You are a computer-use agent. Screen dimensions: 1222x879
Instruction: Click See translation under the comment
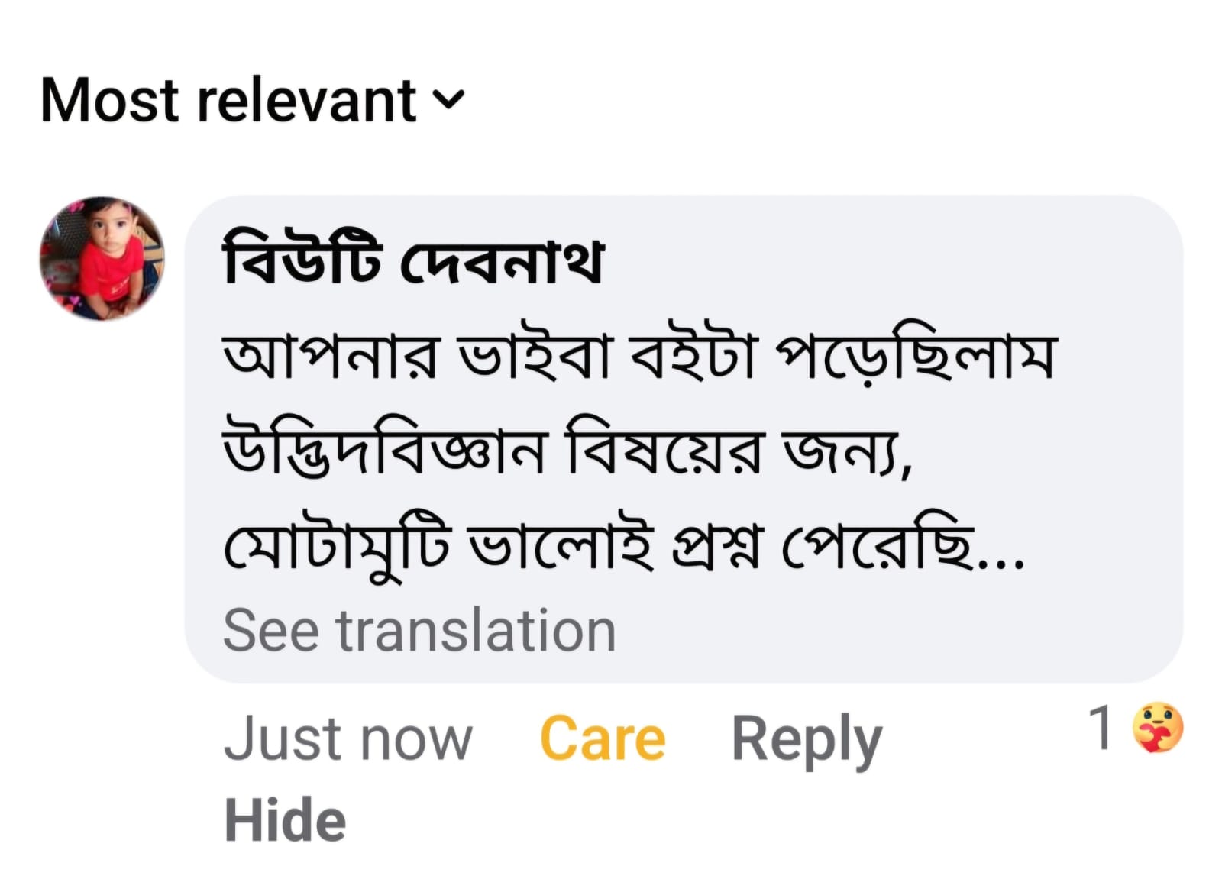[x=419, y=631]
